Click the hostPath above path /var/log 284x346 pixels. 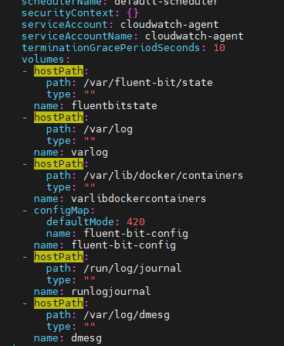59,117
